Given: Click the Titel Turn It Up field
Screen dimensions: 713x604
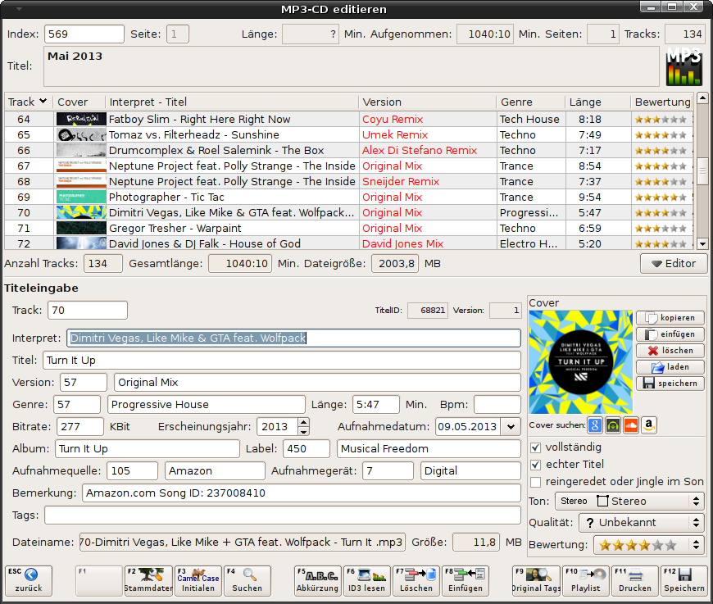Looking at the screenshot, I should tap(281, 361).
